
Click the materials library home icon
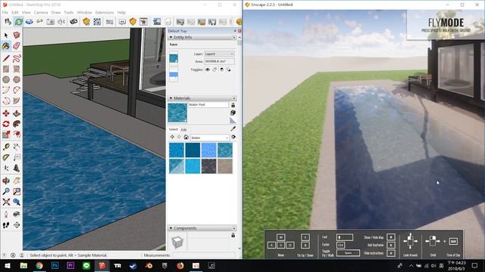point(186,138)
